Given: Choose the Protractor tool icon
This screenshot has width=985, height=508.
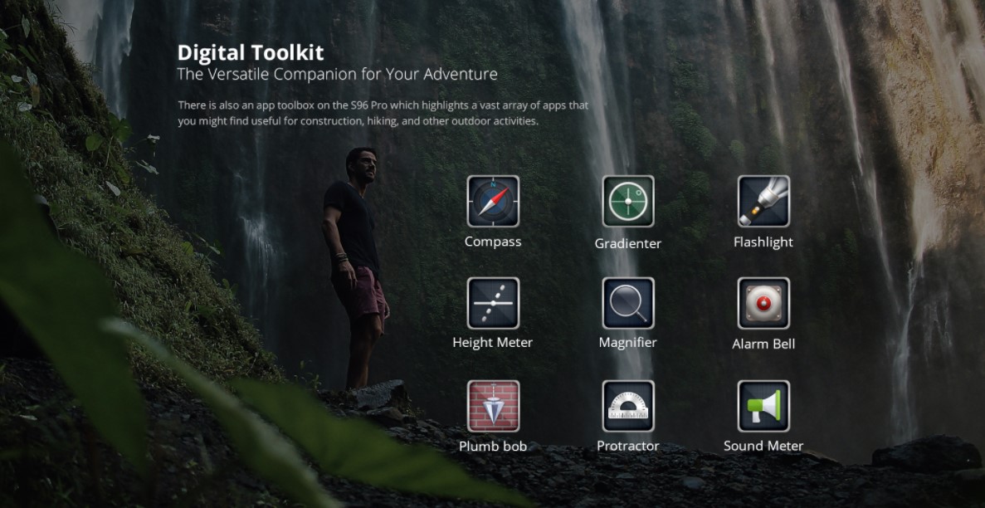Looking at the screenshot, I should tap(628, 406).
